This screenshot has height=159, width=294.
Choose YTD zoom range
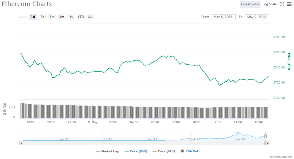click(x=81, y=17)
